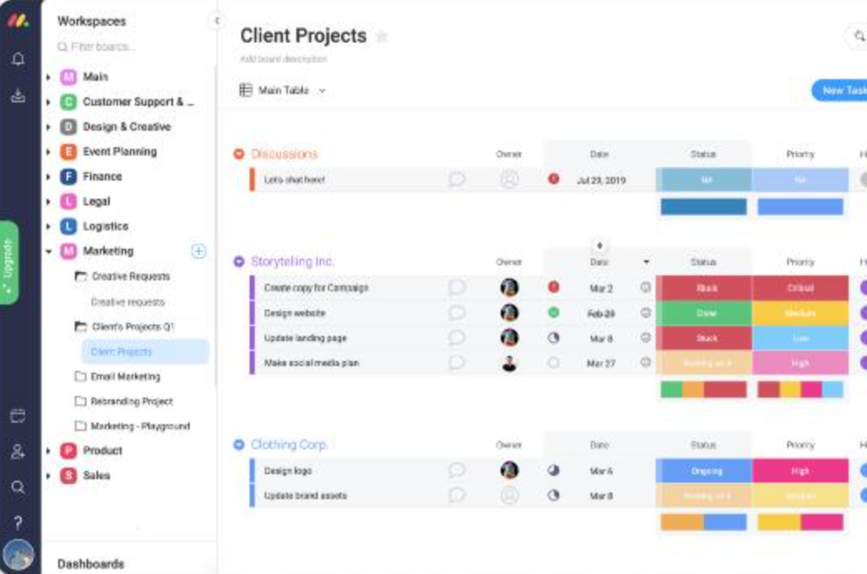Star the Client Projects board

382,37
